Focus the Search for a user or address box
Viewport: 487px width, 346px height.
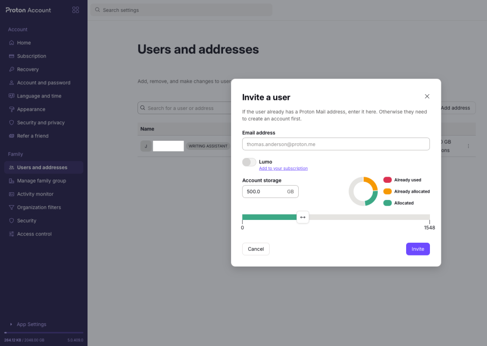[x=185, y=108]
